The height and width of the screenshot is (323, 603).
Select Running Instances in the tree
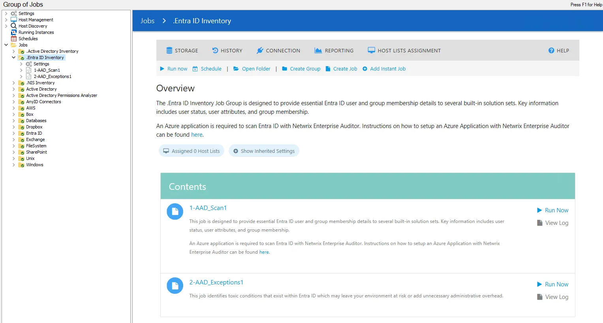pos(36,32)
